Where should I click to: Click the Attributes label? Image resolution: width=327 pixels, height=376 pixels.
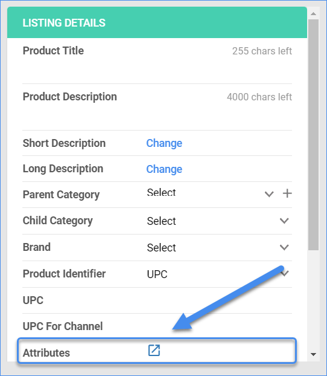(x=46, y=353)
